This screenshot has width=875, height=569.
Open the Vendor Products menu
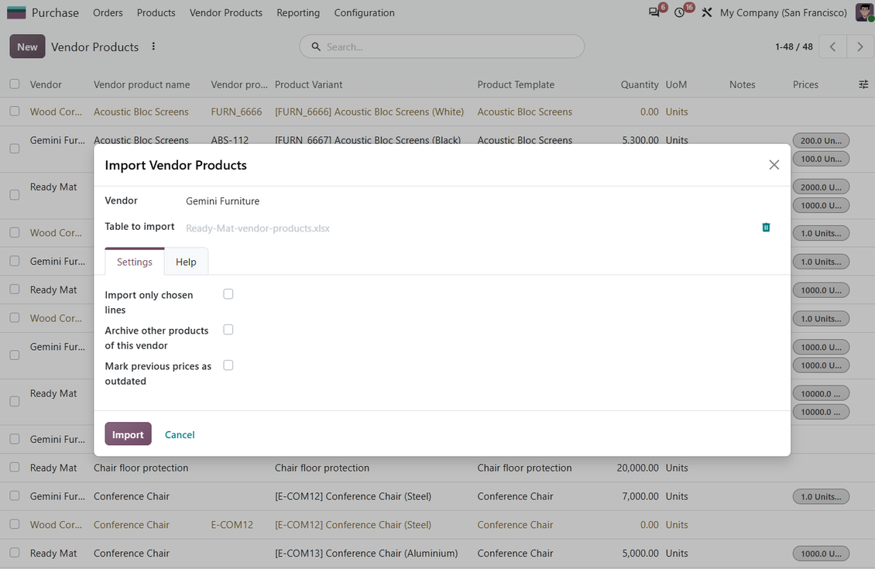[x=225, y=12]
